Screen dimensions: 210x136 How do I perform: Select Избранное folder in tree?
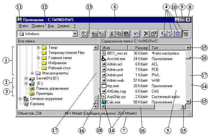pos(54,63)
